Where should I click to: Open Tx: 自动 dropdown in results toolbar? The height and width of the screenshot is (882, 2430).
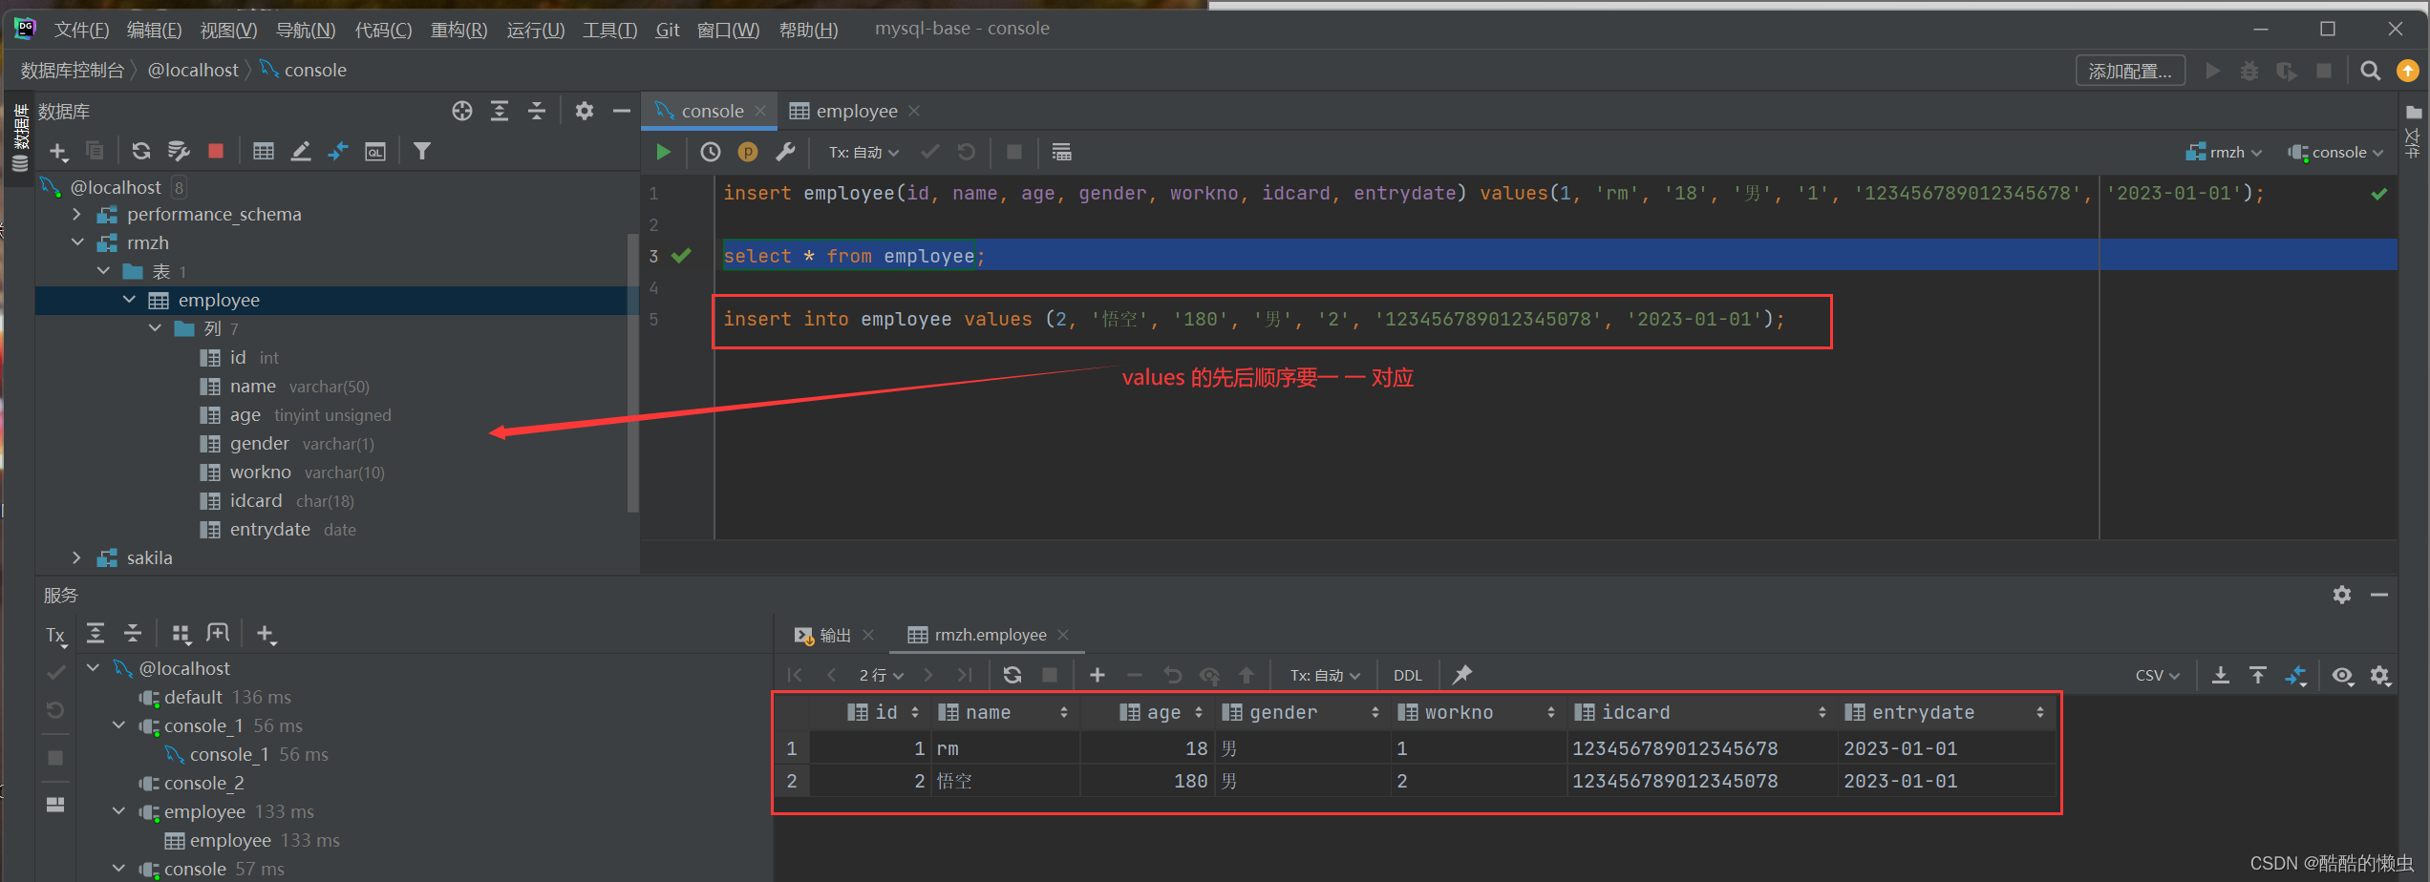tap(1325, 675)
